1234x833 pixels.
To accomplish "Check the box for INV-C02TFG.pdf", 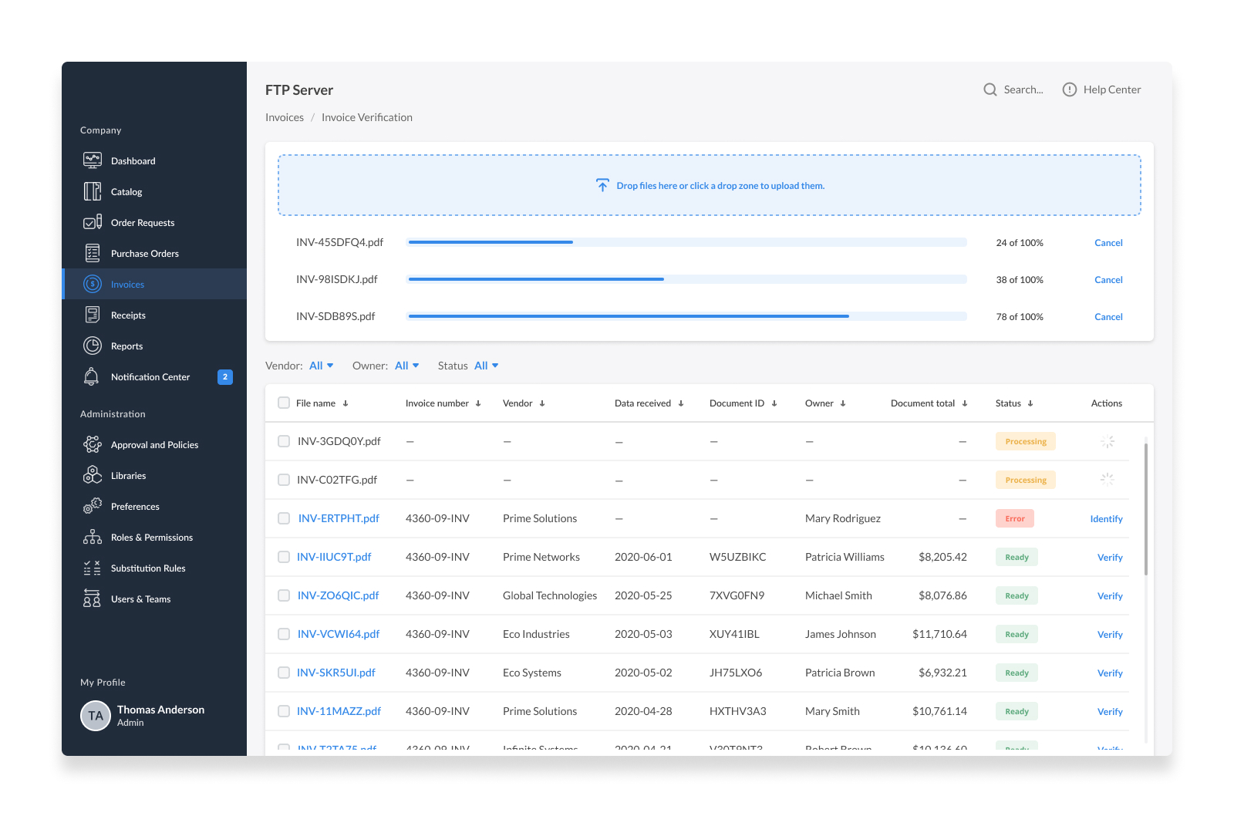I will [x=284, y=480].
